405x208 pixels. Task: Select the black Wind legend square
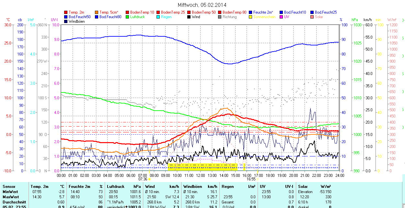(189, 17)
